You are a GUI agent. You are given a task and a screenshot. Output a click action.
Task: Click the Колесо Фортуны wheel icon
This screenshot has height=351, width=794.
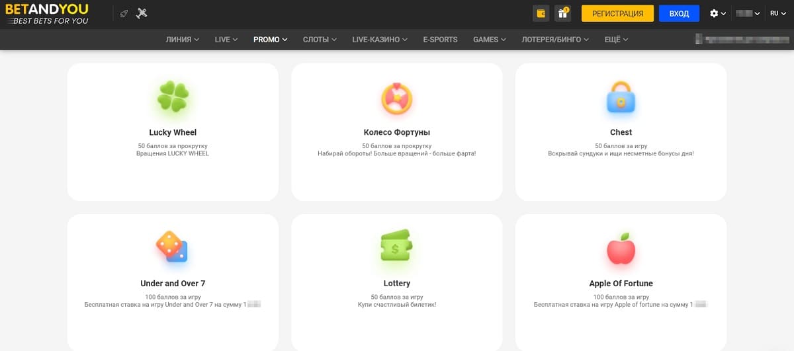(397, 98)
